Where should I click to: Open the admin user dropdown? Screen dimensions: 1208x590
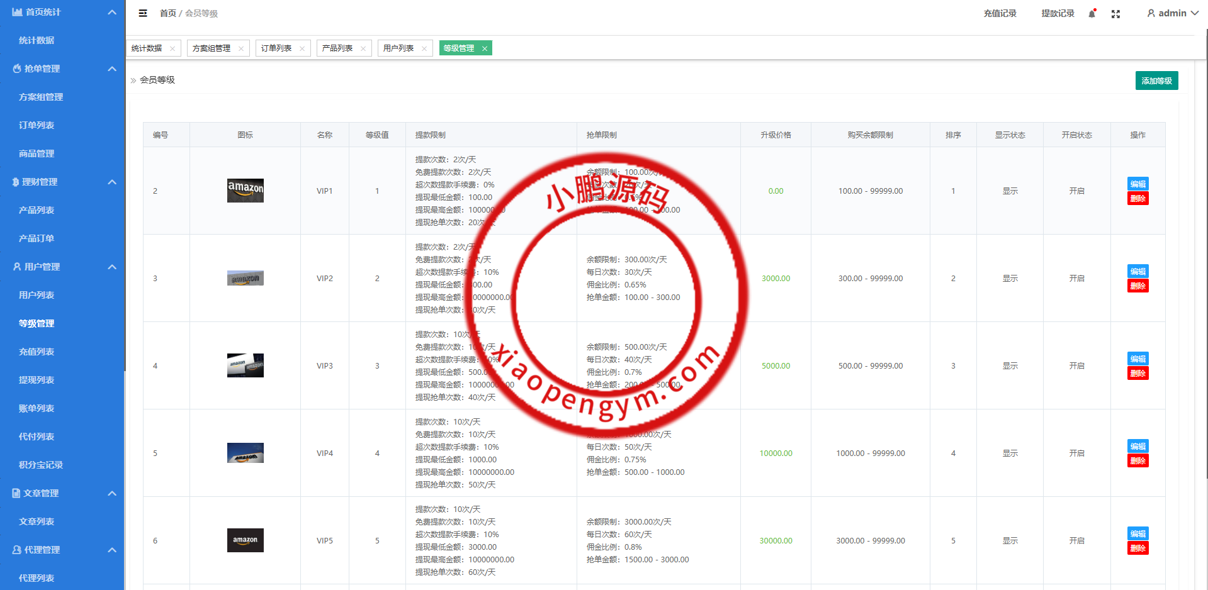1172,13
